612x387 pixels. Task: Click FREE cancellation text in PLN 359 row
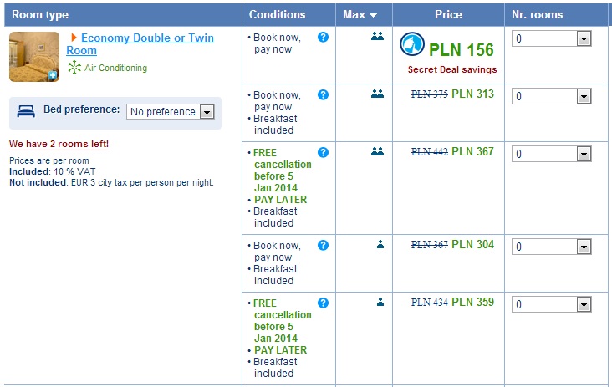point(283,321)
